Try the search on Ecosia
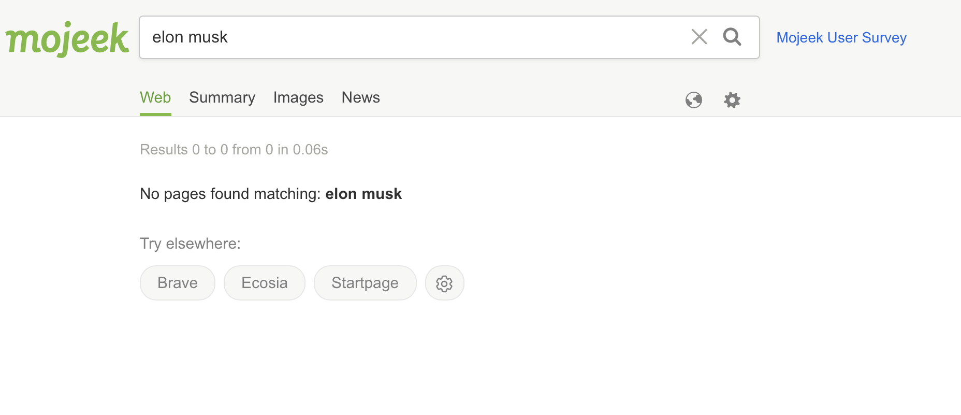Image resolution: width=961 pixels, height=415 pixels. tap(265, 283)
